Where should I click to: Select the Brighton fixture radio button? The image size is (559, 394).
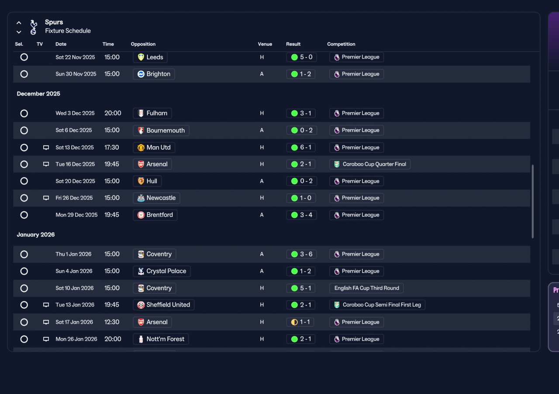click(24, 74)
